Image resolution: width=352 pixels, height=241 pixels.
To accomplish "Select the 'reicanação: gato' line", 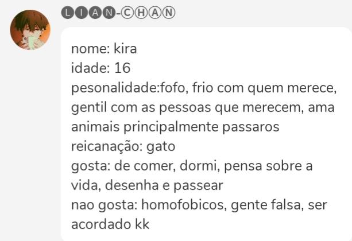I will coord(123,146).
